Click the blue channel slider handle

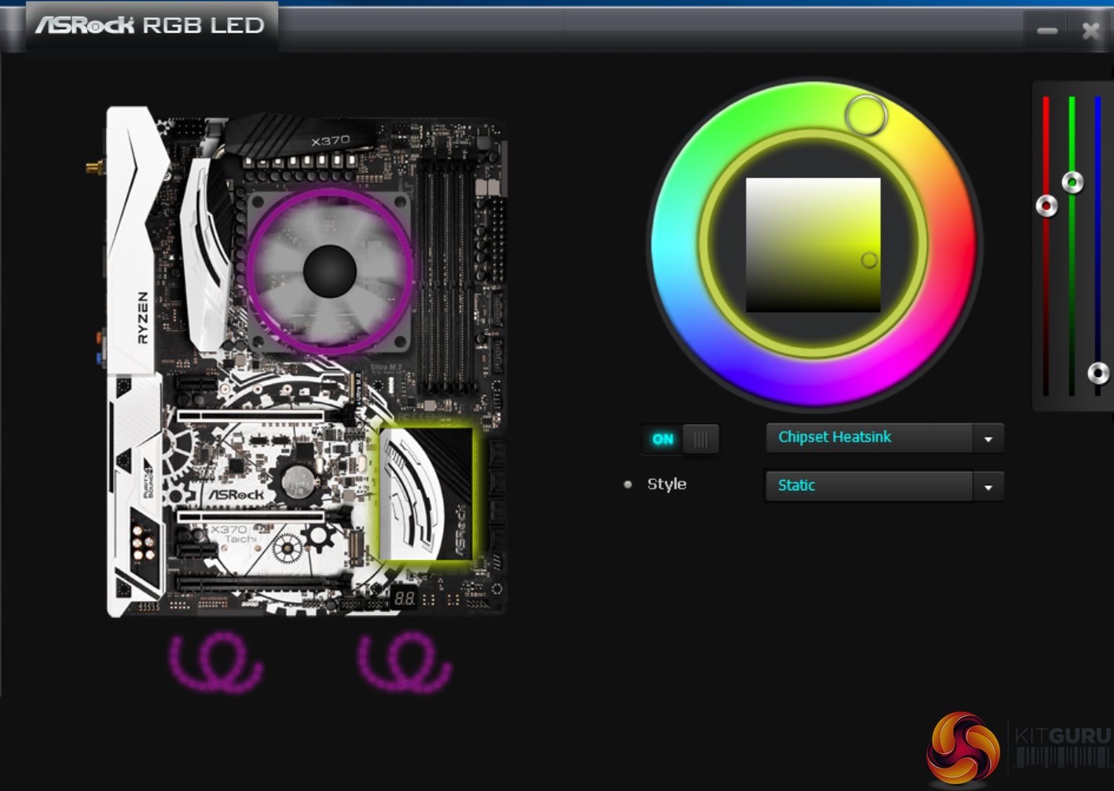point(1098,373)
